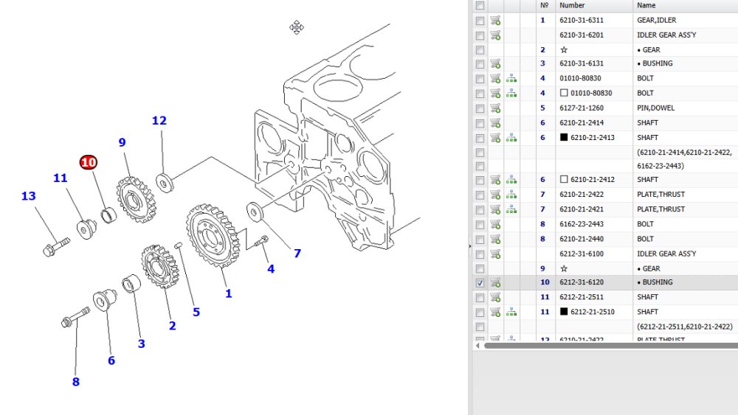Check the box for row 6210-31-6311

pyautogui.click(x=480, y=21)
